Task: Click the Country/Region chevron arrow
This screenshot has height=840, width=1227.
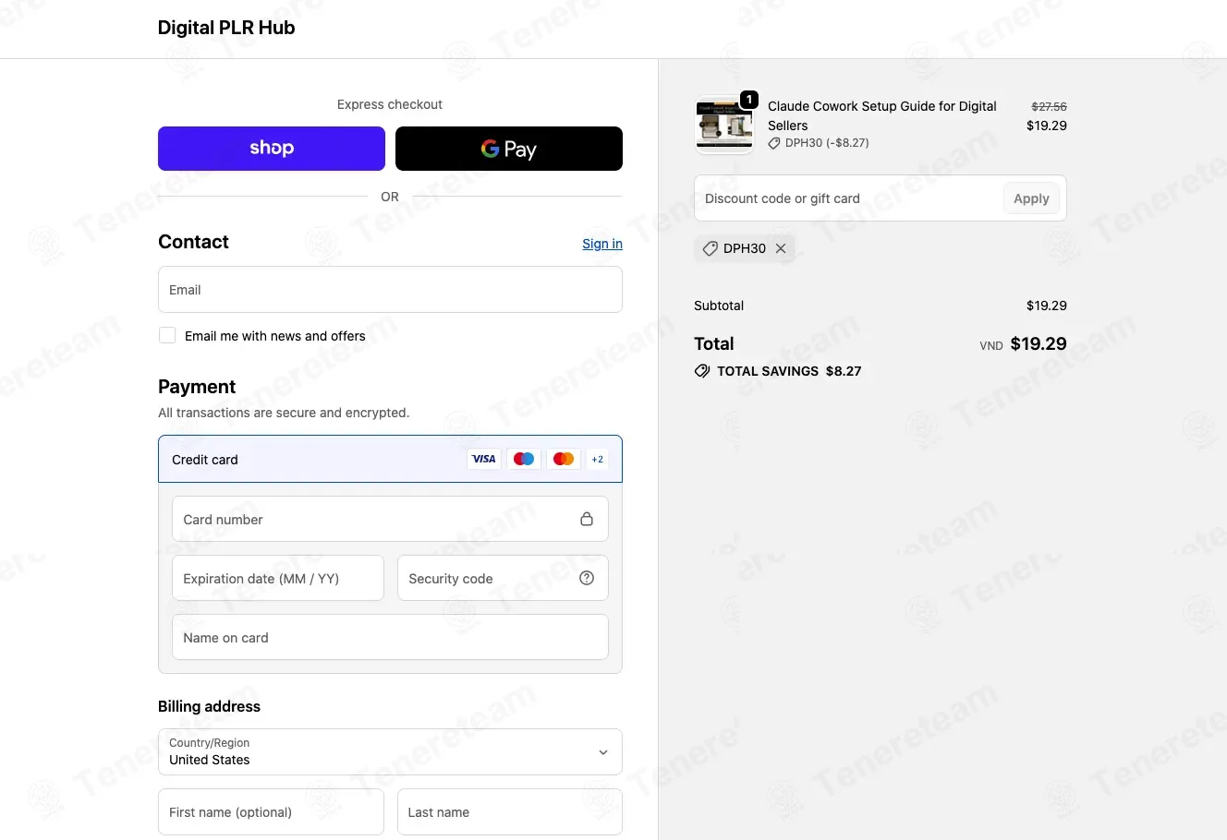Action: 603,752
